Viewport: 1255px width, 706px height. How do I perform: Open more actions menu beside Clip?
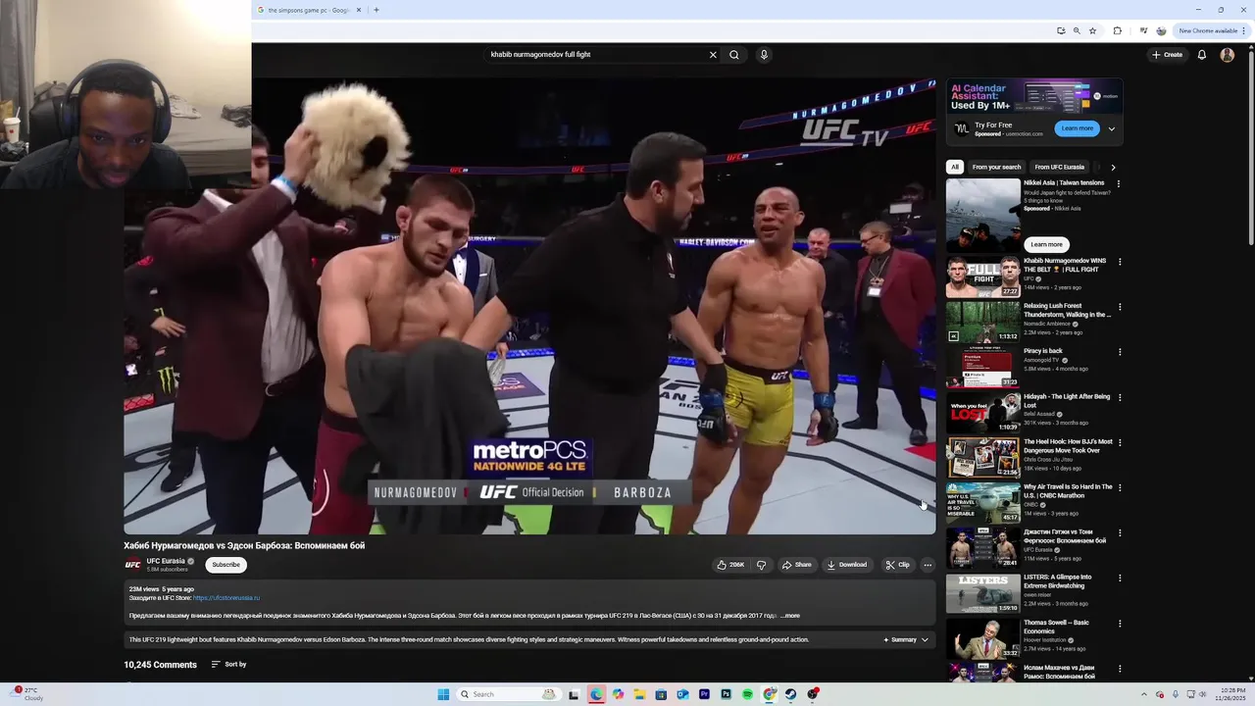click(928, 565)
